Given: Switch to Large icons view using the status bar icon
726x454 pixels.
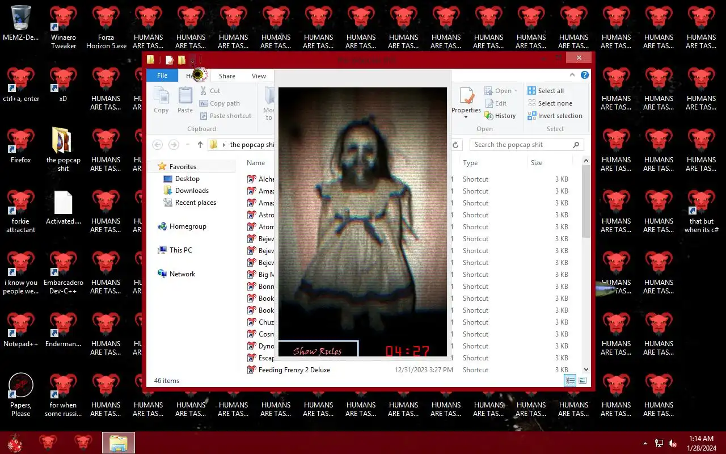Looking at the screenshot, I should pos(583,381).
